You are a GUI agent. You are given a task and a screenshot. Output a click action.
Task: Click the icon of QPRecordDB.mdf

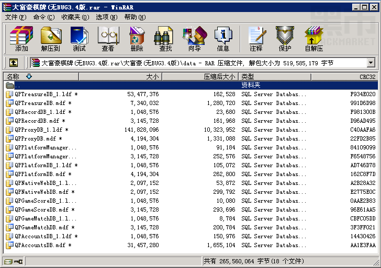(9, 121)
